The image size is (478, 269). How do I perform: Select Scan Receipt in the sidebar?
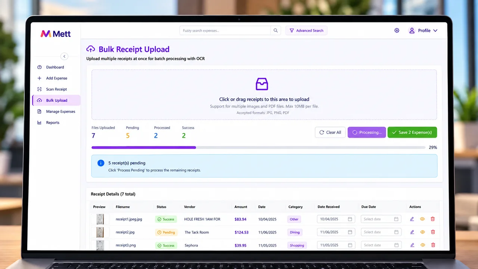(56, 89)
